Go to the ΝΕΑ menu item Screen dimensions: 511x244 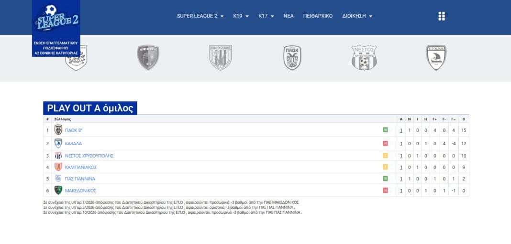289,16
